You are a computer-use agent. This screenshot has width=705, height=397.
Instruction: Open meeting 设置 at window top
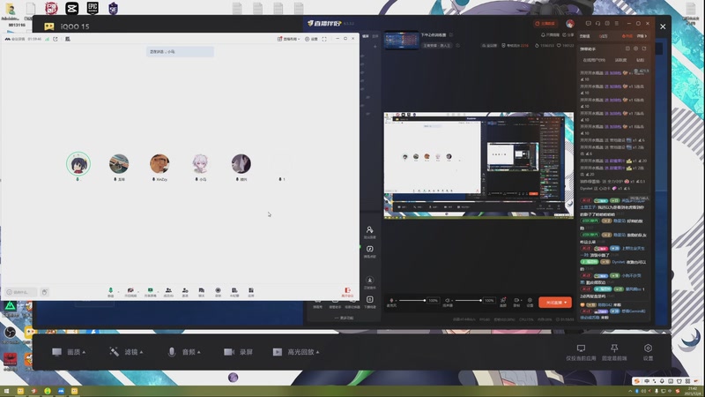coord(311,39)
